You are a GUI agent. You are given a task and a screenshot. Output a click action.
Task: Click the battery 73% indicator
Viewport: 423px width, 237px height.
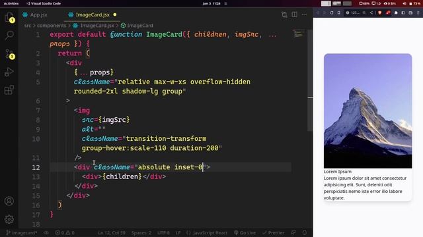pos(414,3)
